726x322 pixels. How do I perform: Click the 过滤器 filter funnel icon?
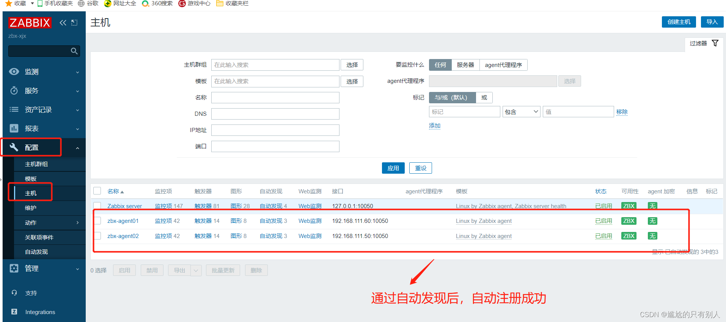(x=715, y=43)
